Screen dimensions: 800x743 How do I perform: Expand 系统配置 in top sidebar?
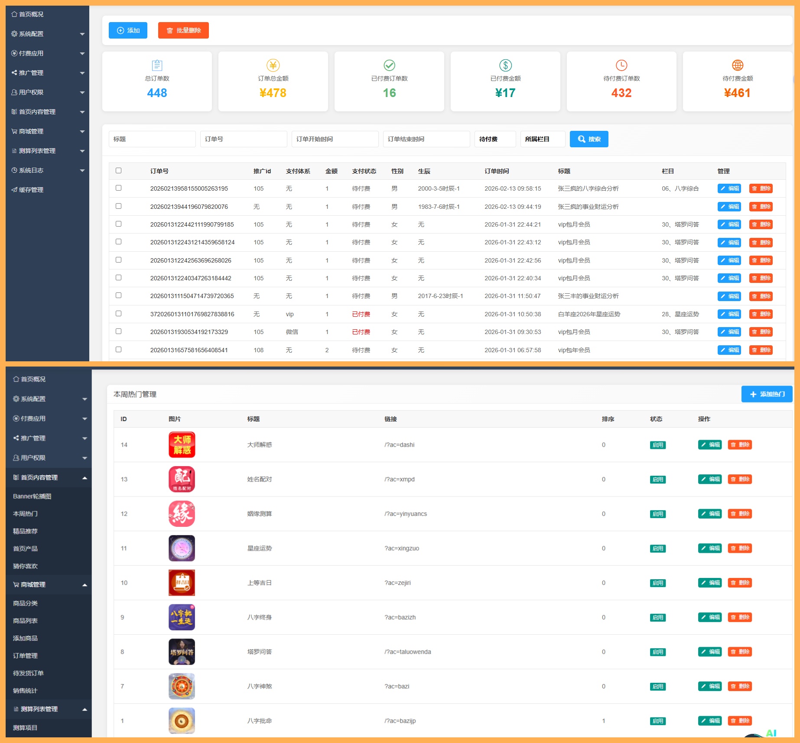[x=48, y=34]
